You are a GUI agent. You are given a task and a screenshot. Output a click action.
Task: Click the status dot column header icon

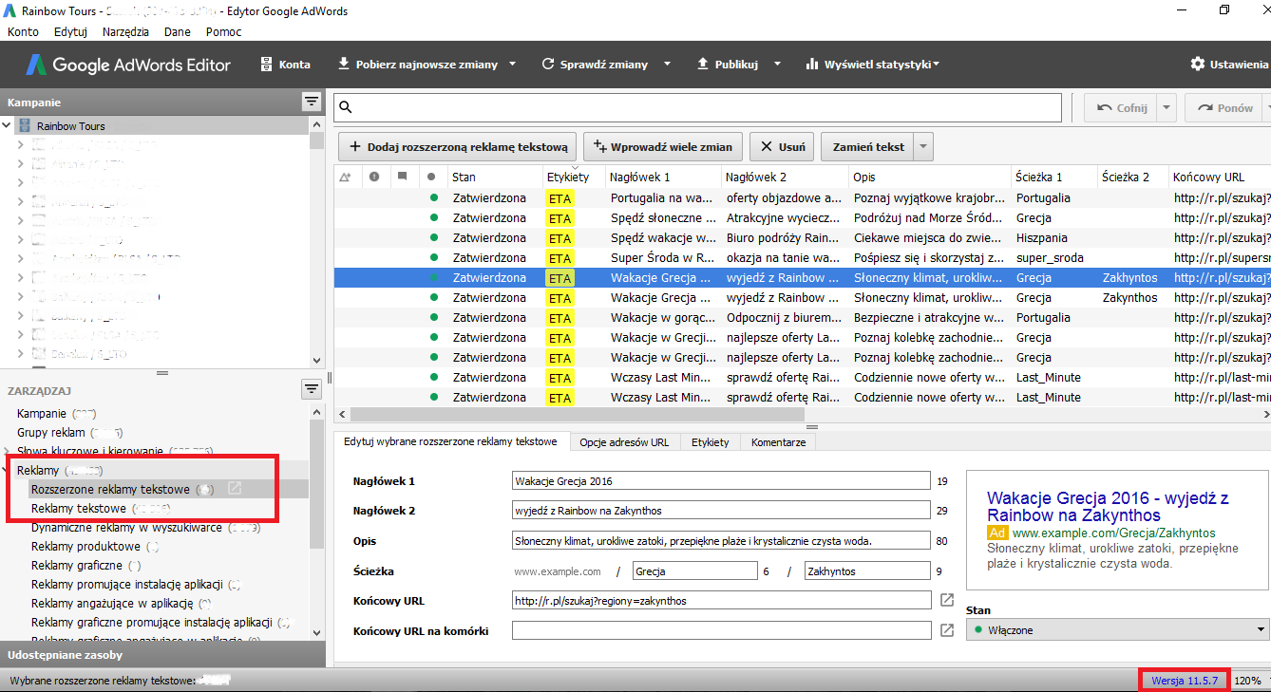coord(431,177)
